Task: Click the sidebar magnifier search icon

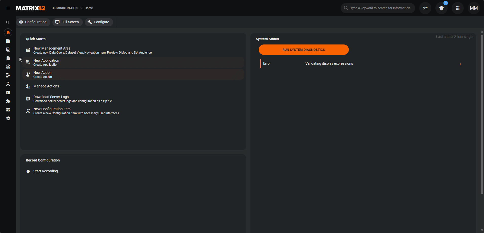Action: click(8, 22)
